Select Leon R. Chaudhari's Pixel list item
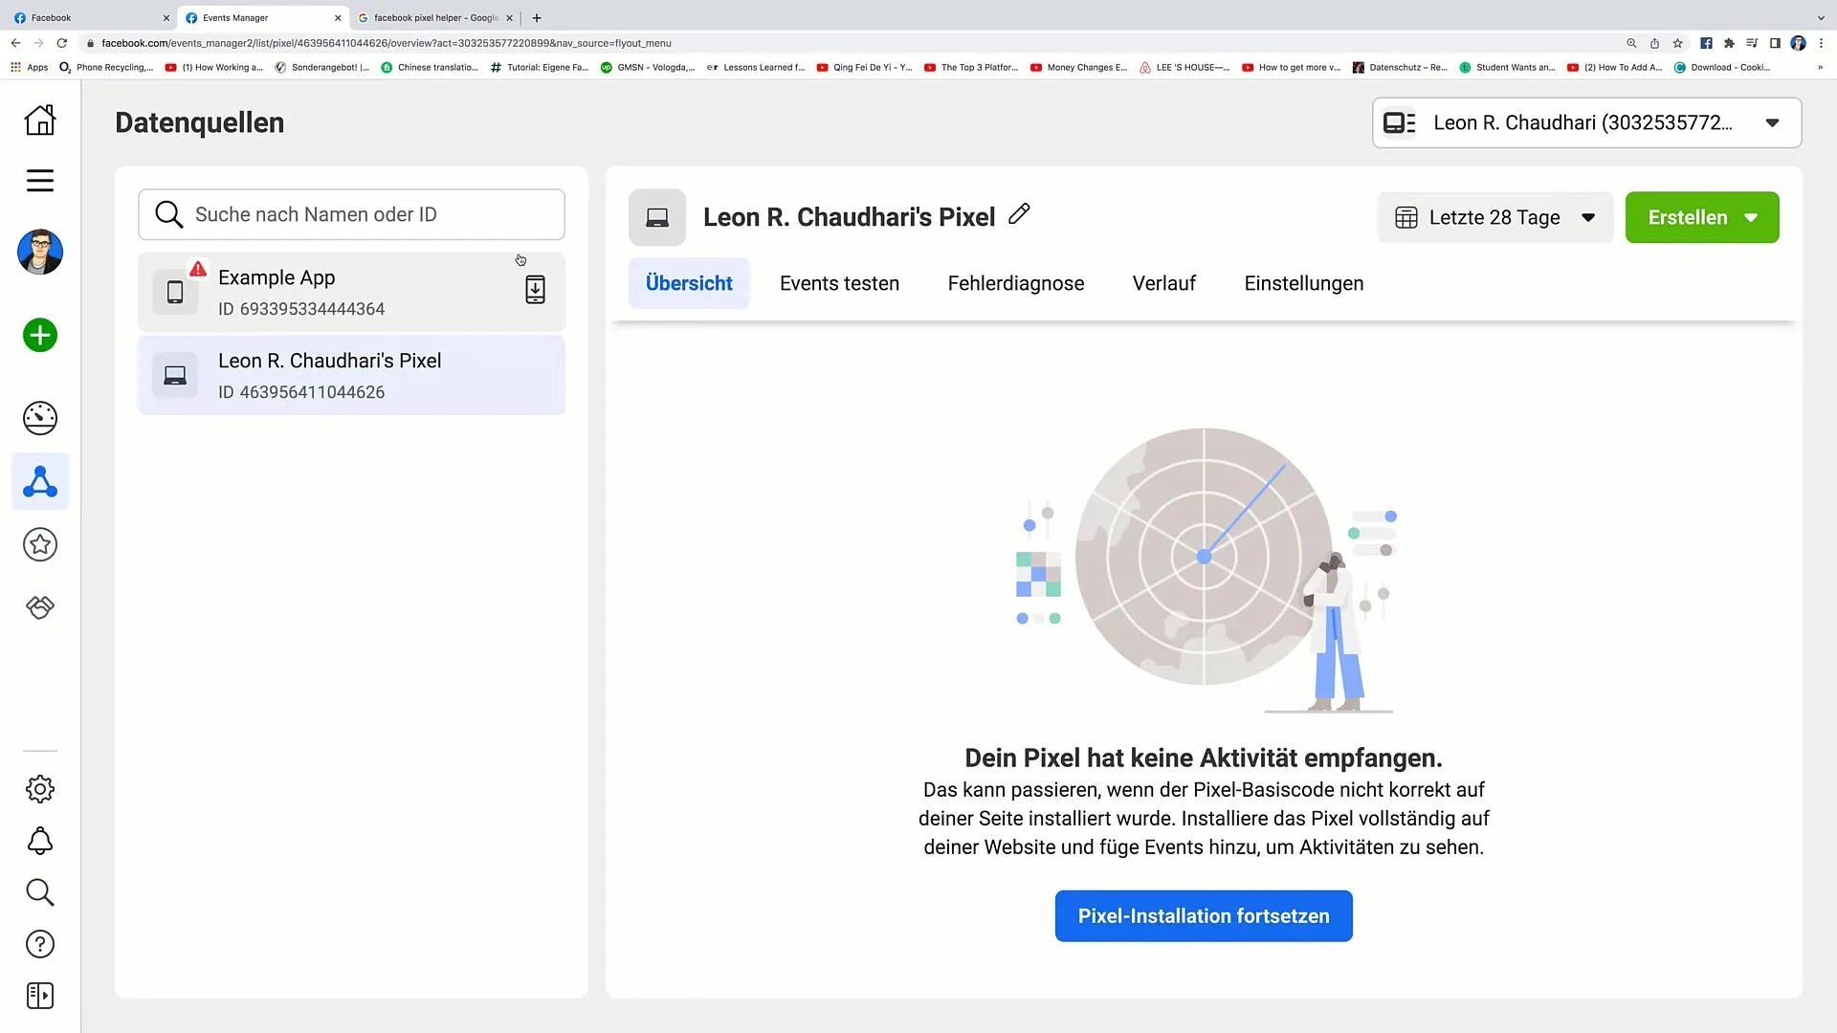The width and height of the screenshot is (1837, 1033). 351,376
